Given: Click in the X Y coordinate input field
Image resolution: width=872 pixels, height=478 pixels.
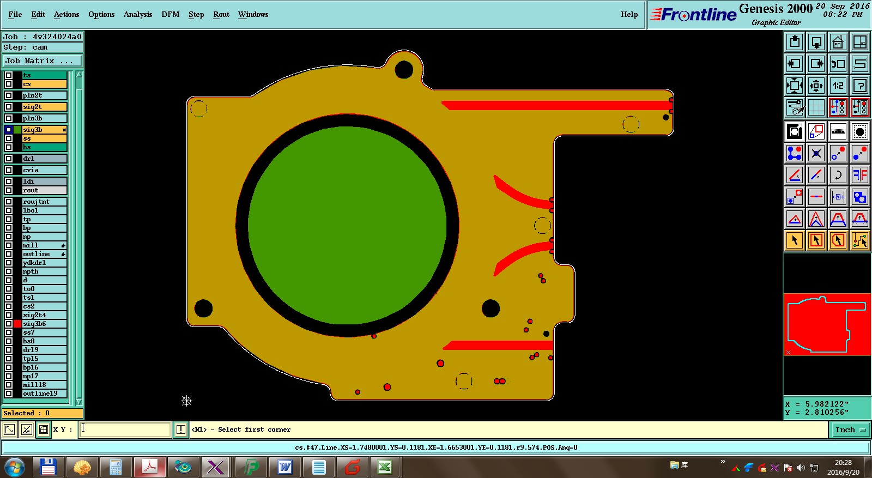Looking at the screenshot, I should (125, 429).
